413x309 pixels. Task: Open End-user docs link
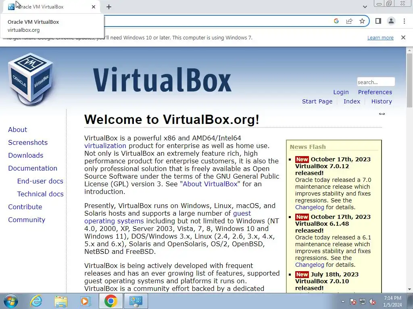coord(40,181)
